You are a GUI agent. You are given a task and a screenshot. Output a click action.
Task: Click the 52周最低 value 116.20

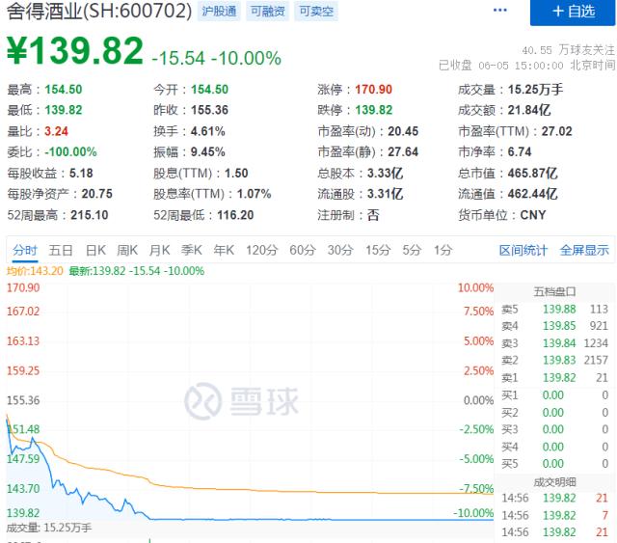[235, 215]
